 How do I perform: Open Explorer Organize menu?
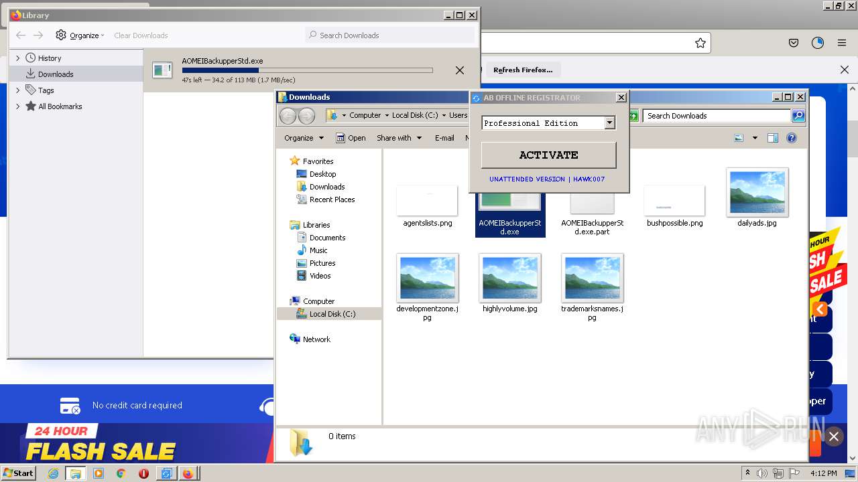coord(304,138)
